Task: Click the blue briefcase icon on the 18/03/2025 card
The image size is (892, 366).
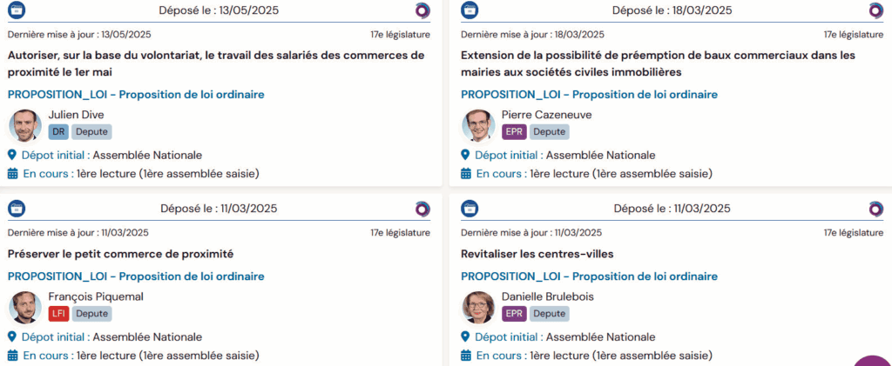Action: coord(470,10)
